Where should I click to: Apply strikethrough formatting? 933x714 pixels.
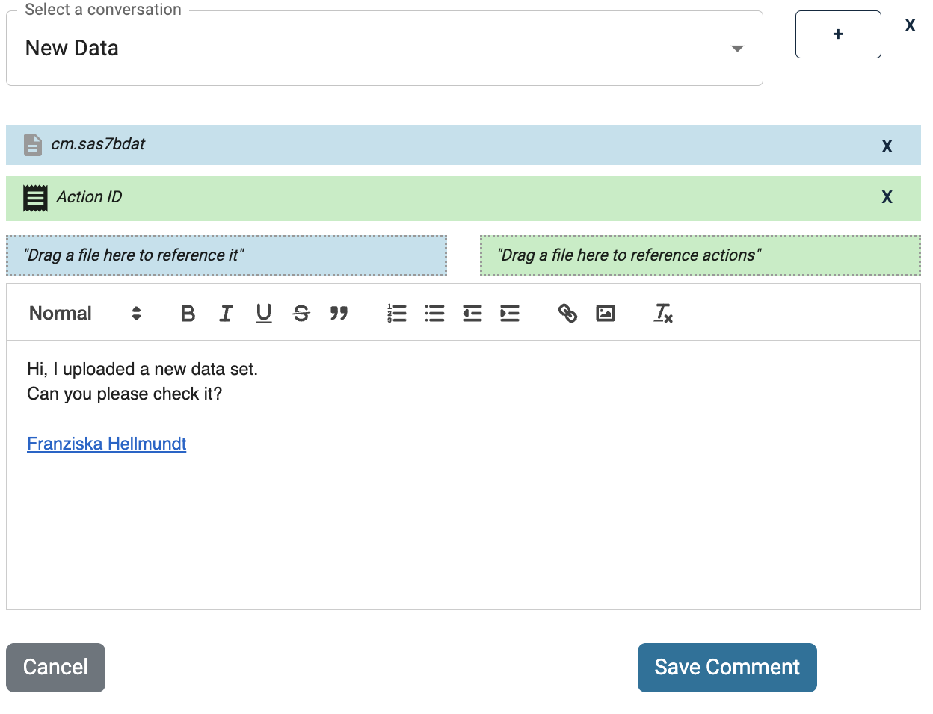click(301, 314)
